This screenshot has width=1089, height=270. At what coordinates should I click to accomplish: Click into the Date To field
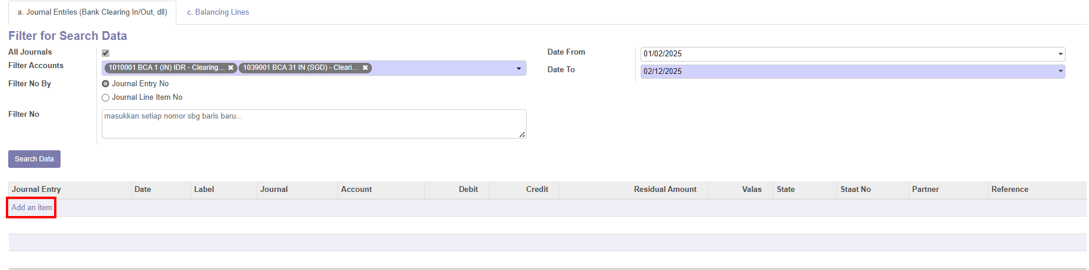(x=846, y=72)
